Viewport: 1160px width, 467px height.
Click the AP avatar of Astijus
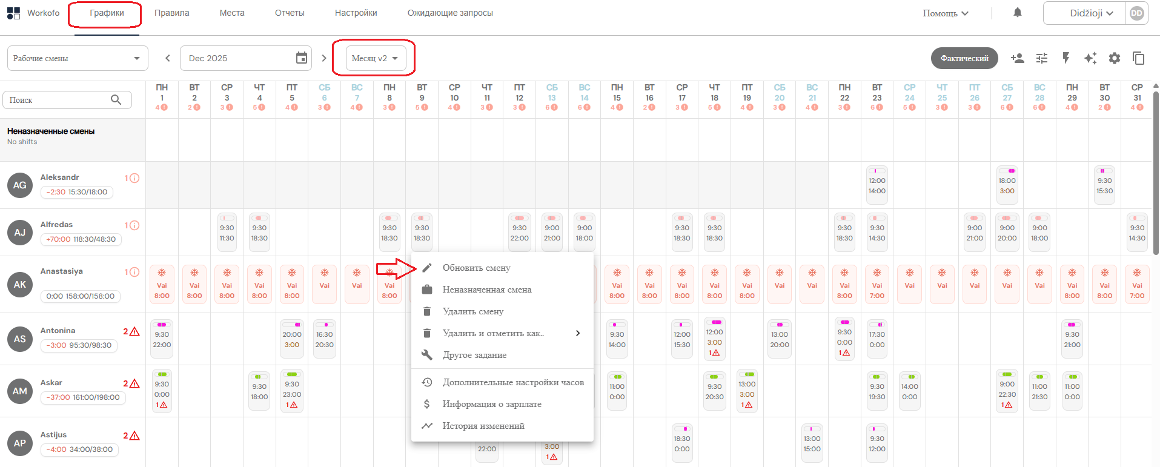(x=20, y=443)
